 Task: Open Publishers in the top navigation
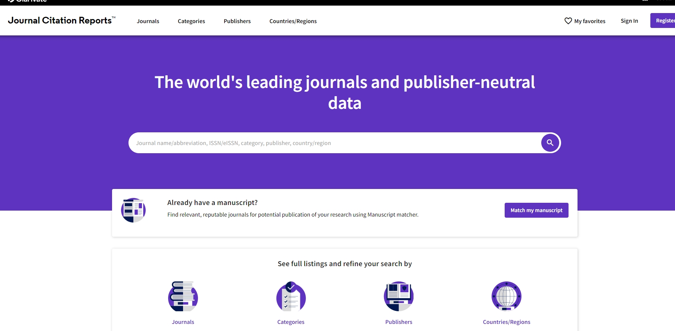pyautogui.click(x=237, y=21)
